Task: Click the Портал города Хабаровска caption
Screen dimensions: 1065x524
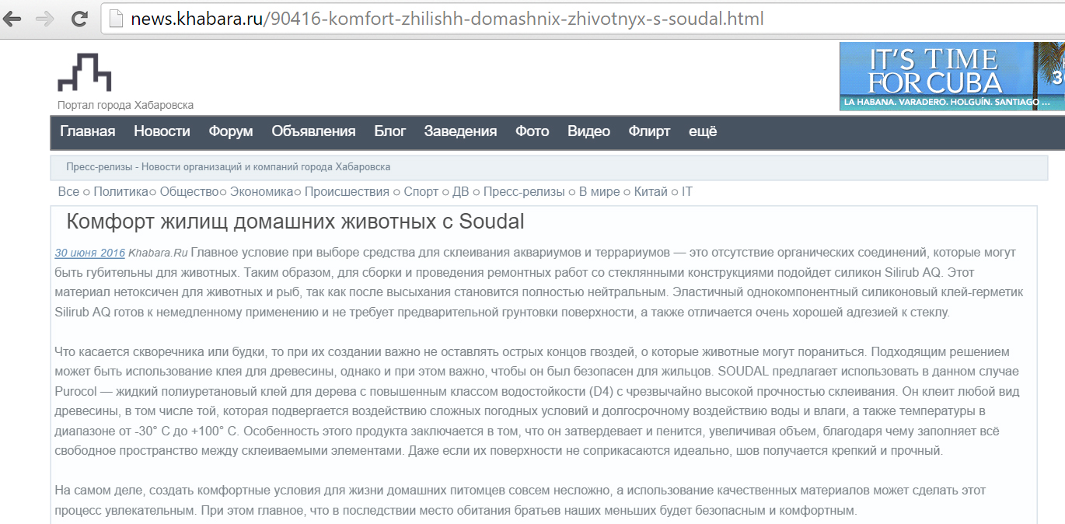Action: click(125, 105)
